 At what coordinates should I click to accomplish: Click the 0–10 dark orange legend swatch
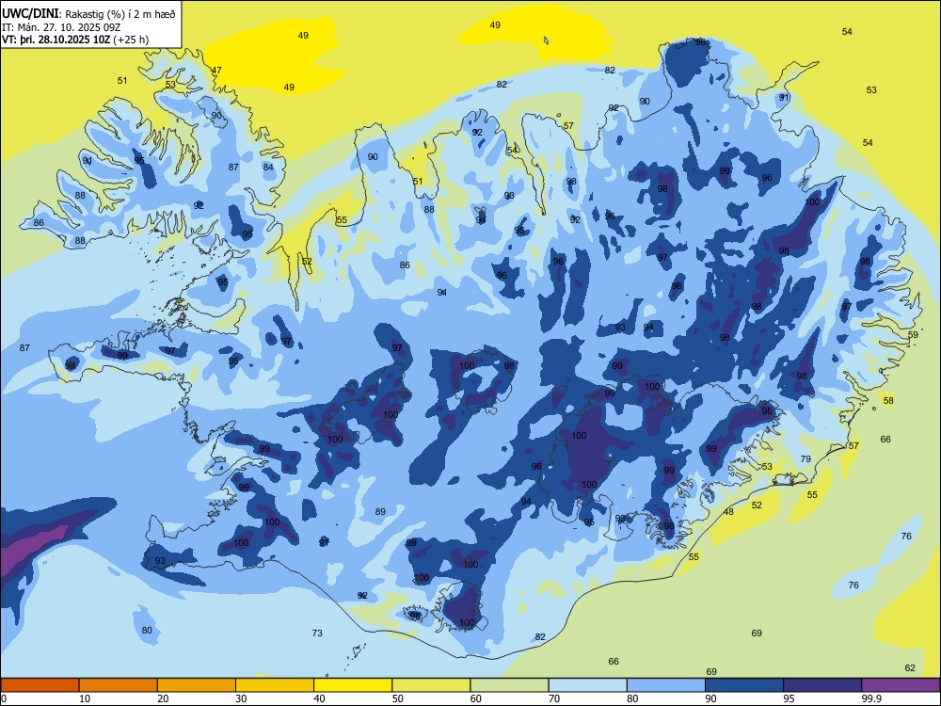click(40, 685)
